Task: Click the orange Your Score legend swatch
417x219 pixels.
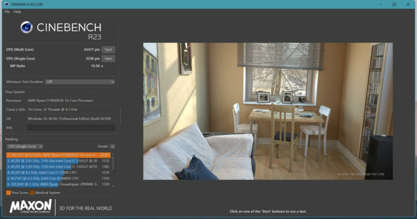Action: click(x=8, y=193)
